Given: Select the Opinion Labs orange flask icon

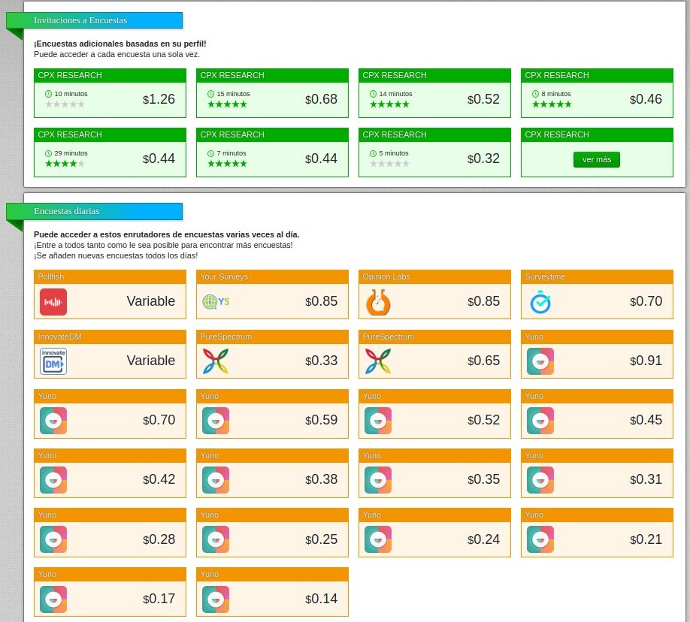Looking at the screenshot, I should [378, 302].
